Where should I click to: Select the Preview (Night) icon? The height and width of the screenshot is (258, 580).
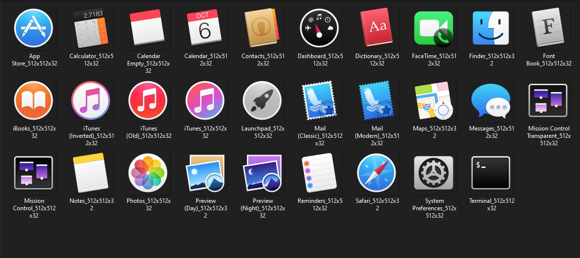click(x=262, y=173)
